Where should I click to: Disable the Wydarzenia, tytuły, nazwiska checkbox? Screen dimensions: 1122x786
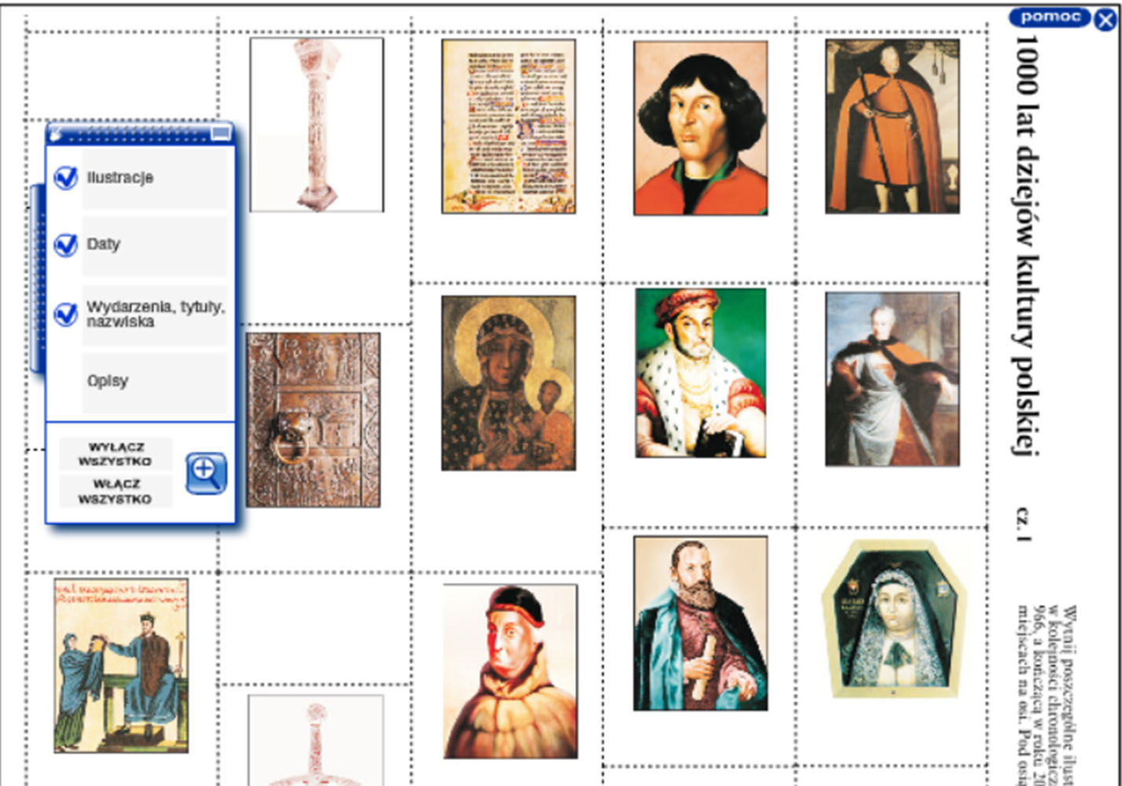66,314
